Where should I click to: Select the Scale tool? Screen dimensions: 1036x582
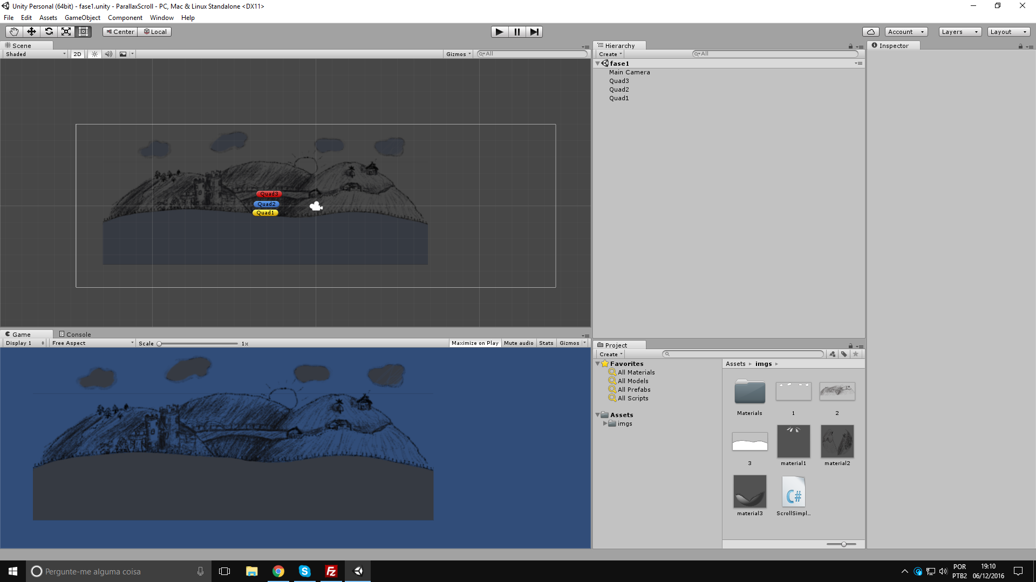pyautogui.click(x=66, y=32)
